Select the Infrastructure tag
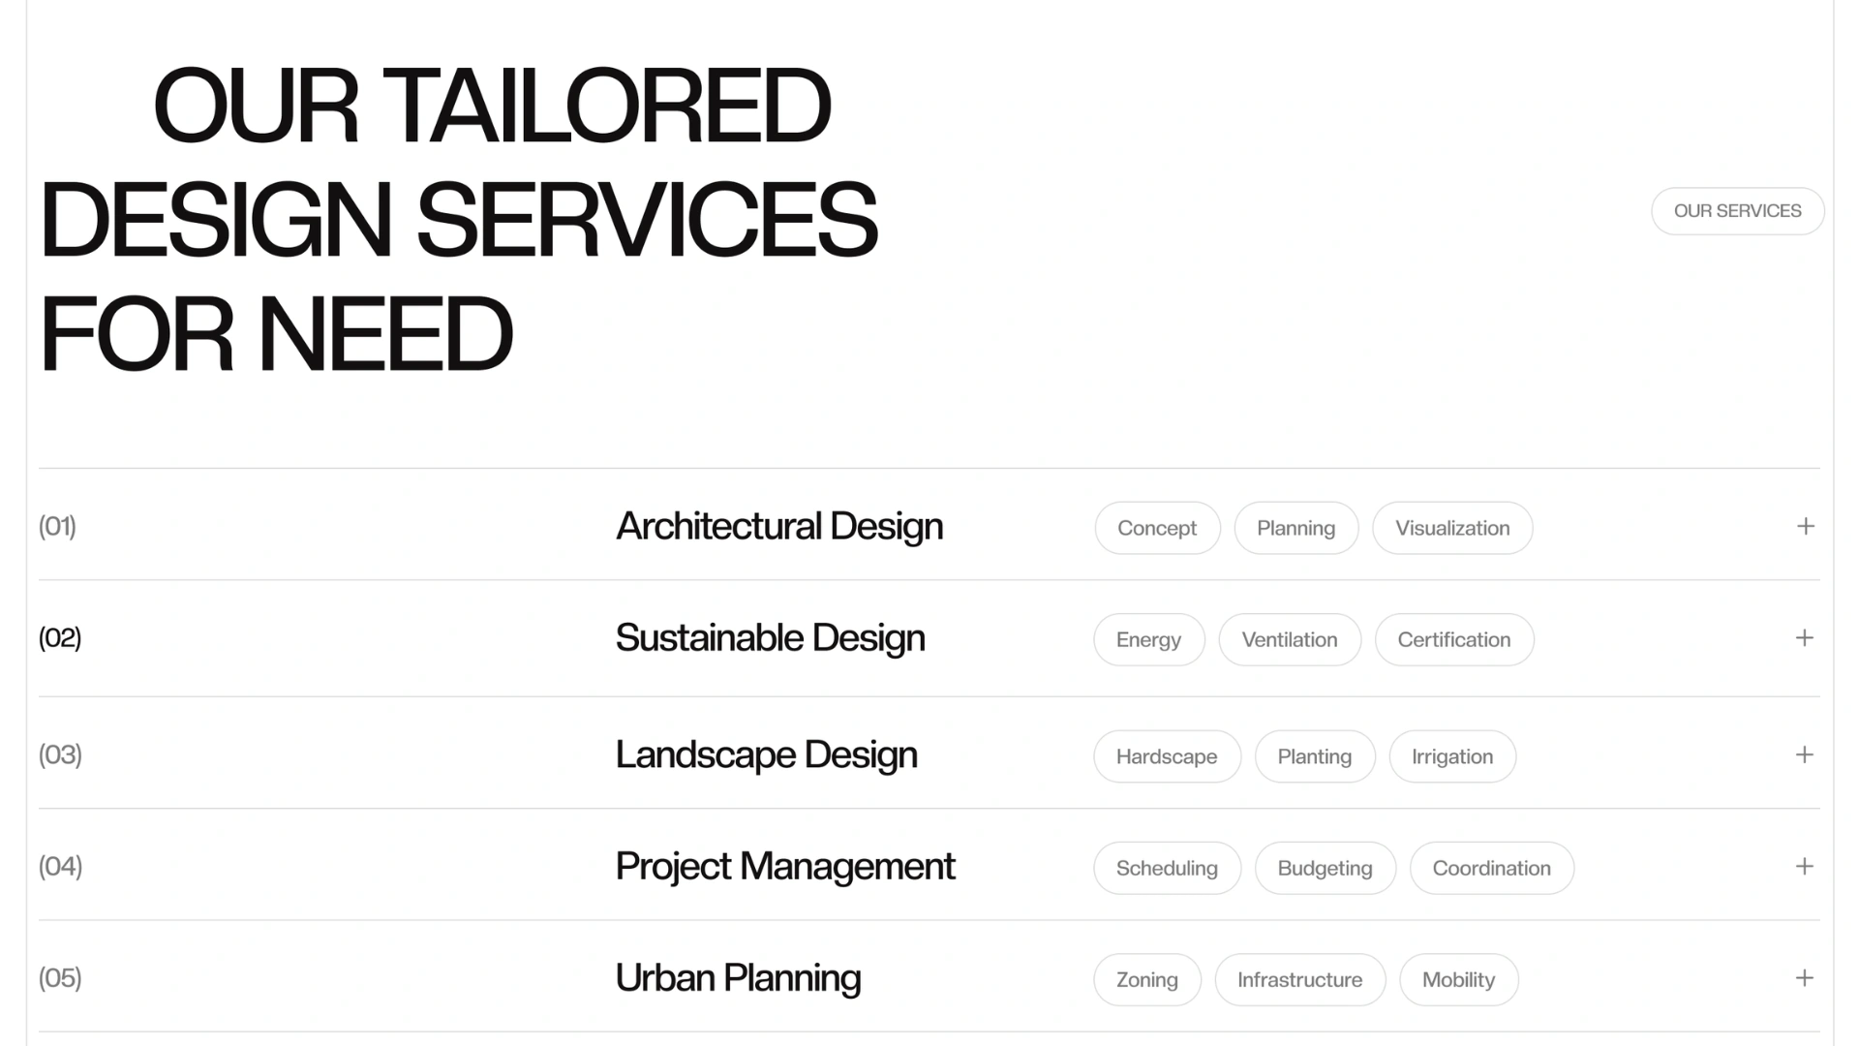The height and width of the screenshot is (1046, 1859). [1300, 979]
